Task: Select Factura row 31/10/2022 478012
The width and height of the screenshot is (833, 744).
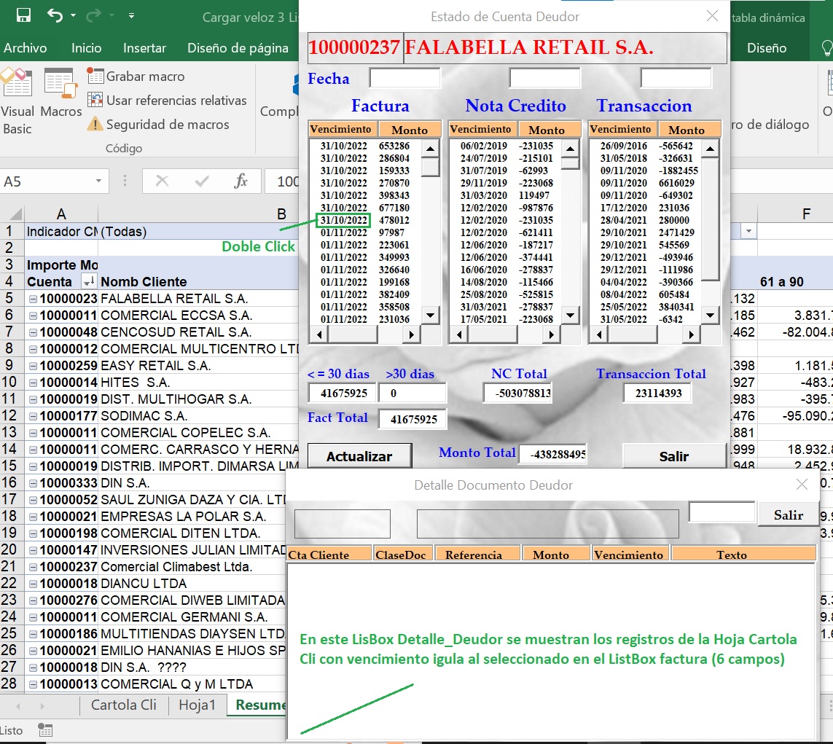Action: [366, 220]
